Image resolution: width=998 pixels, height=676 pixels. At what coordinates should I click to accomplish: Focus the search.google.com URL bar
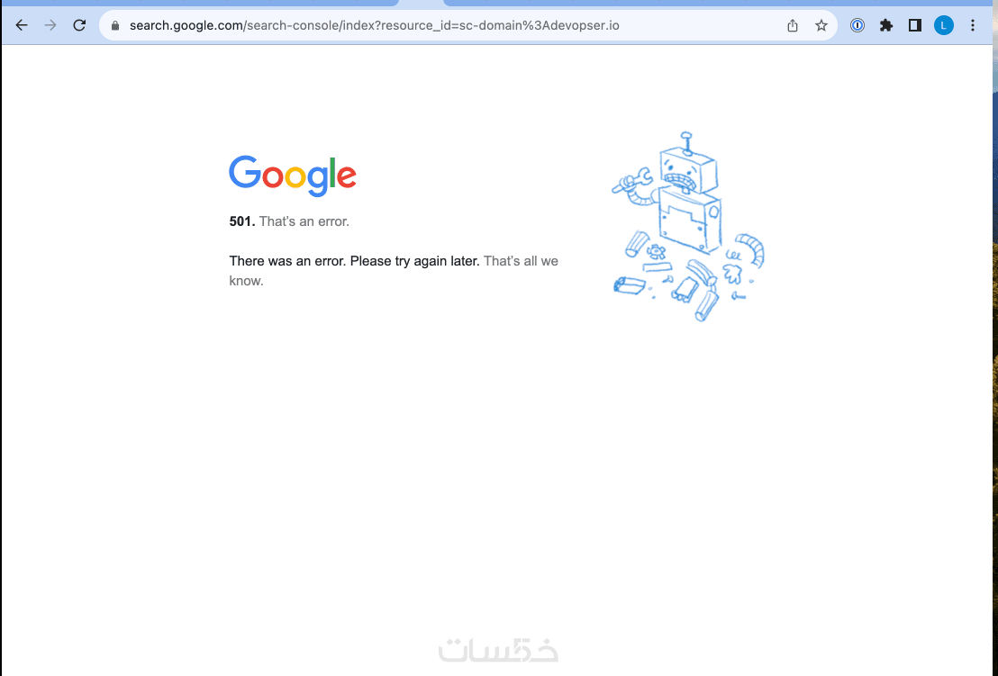click(x=375, y=25)
